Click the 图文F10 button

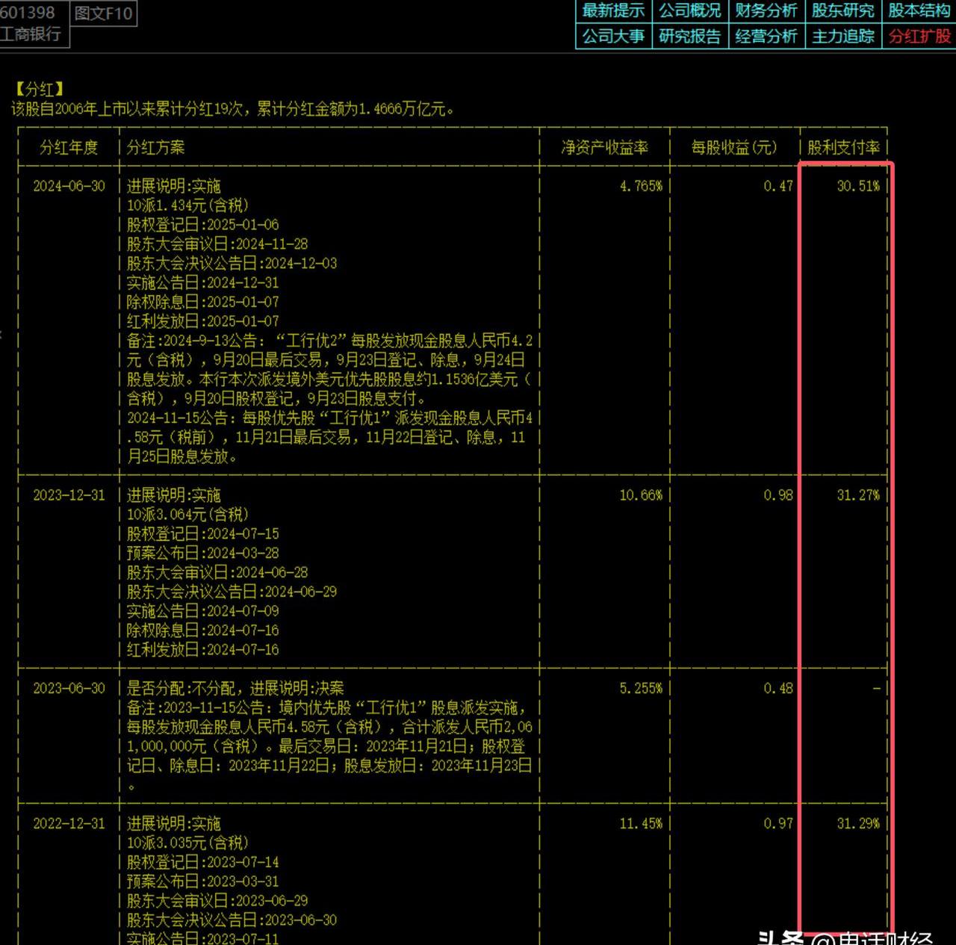pos(103,13)
